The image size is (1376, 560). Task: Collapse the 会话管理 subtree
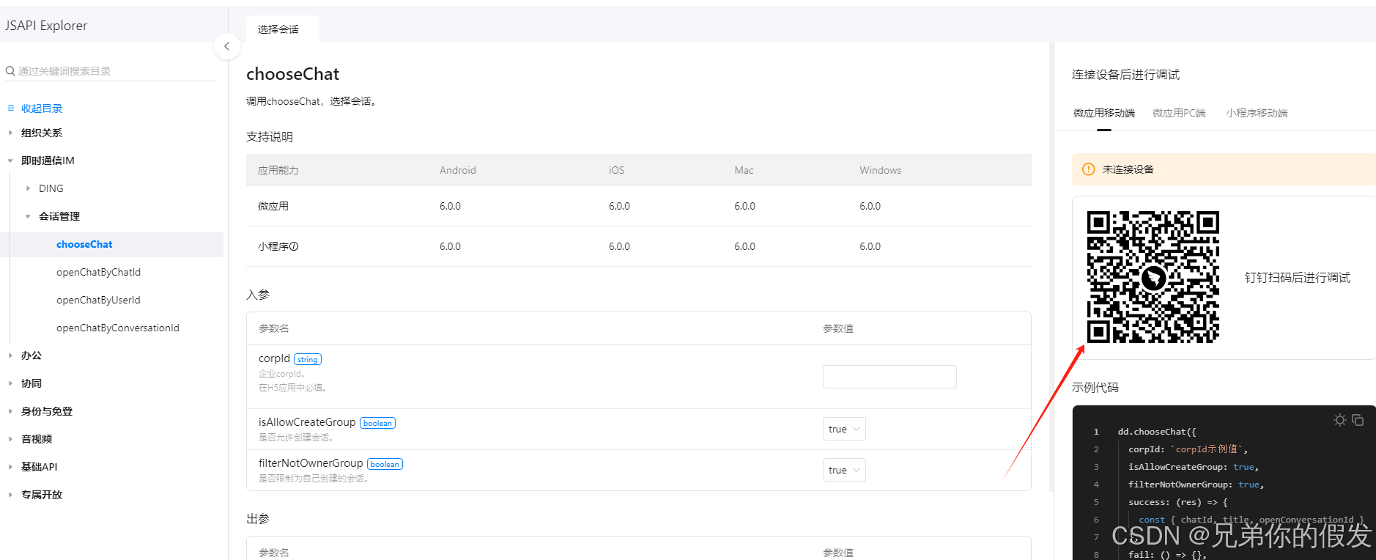[x=28, y=216]
